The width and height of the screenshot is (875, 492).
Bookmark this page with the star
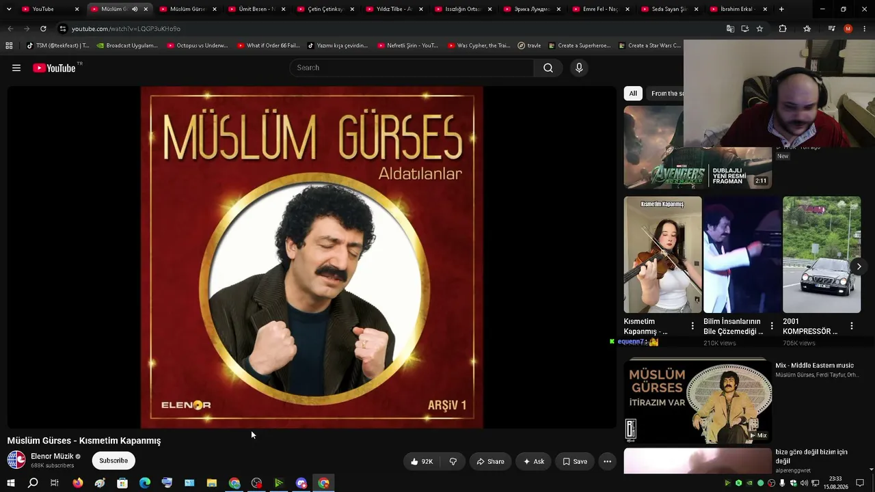[759, 29]
